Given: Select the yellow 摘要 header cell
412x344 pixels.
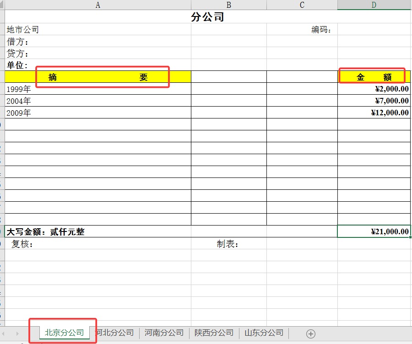Looking at the screenshot, I should tap(98, 77).
